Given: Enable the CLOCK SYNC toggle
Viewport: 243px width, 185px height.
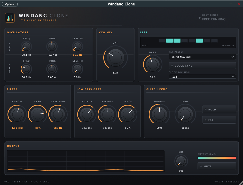Looking at the screenshot, I should coord(202,66).
